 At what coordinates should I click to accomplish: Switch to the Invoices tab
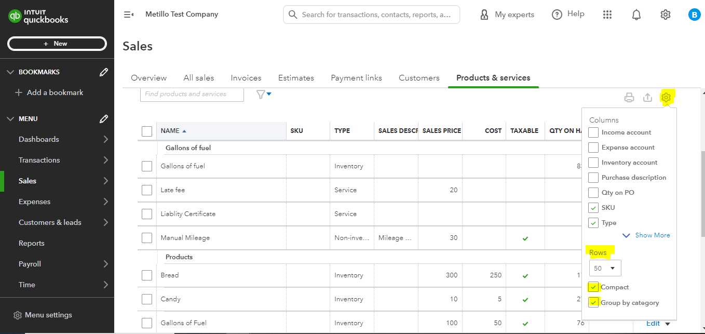[246, 78]
